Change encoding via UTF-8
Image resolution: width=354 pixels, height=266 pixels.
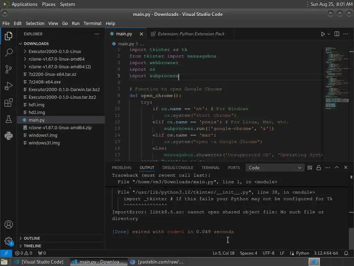click(268, 253)
